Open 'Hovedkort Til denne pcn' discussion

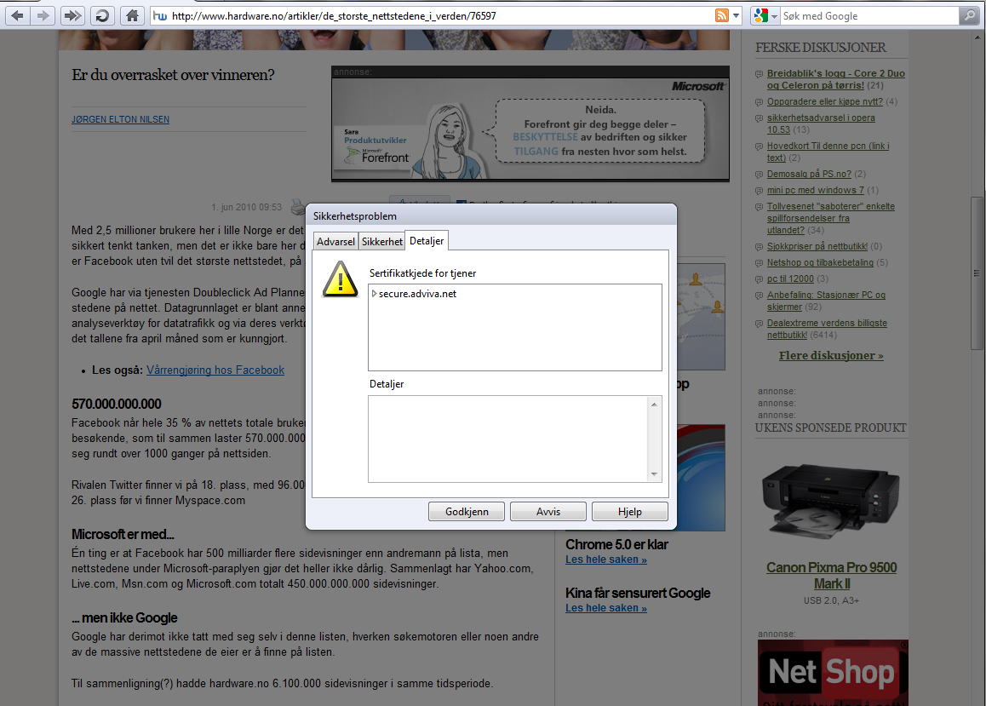point(828,152)
